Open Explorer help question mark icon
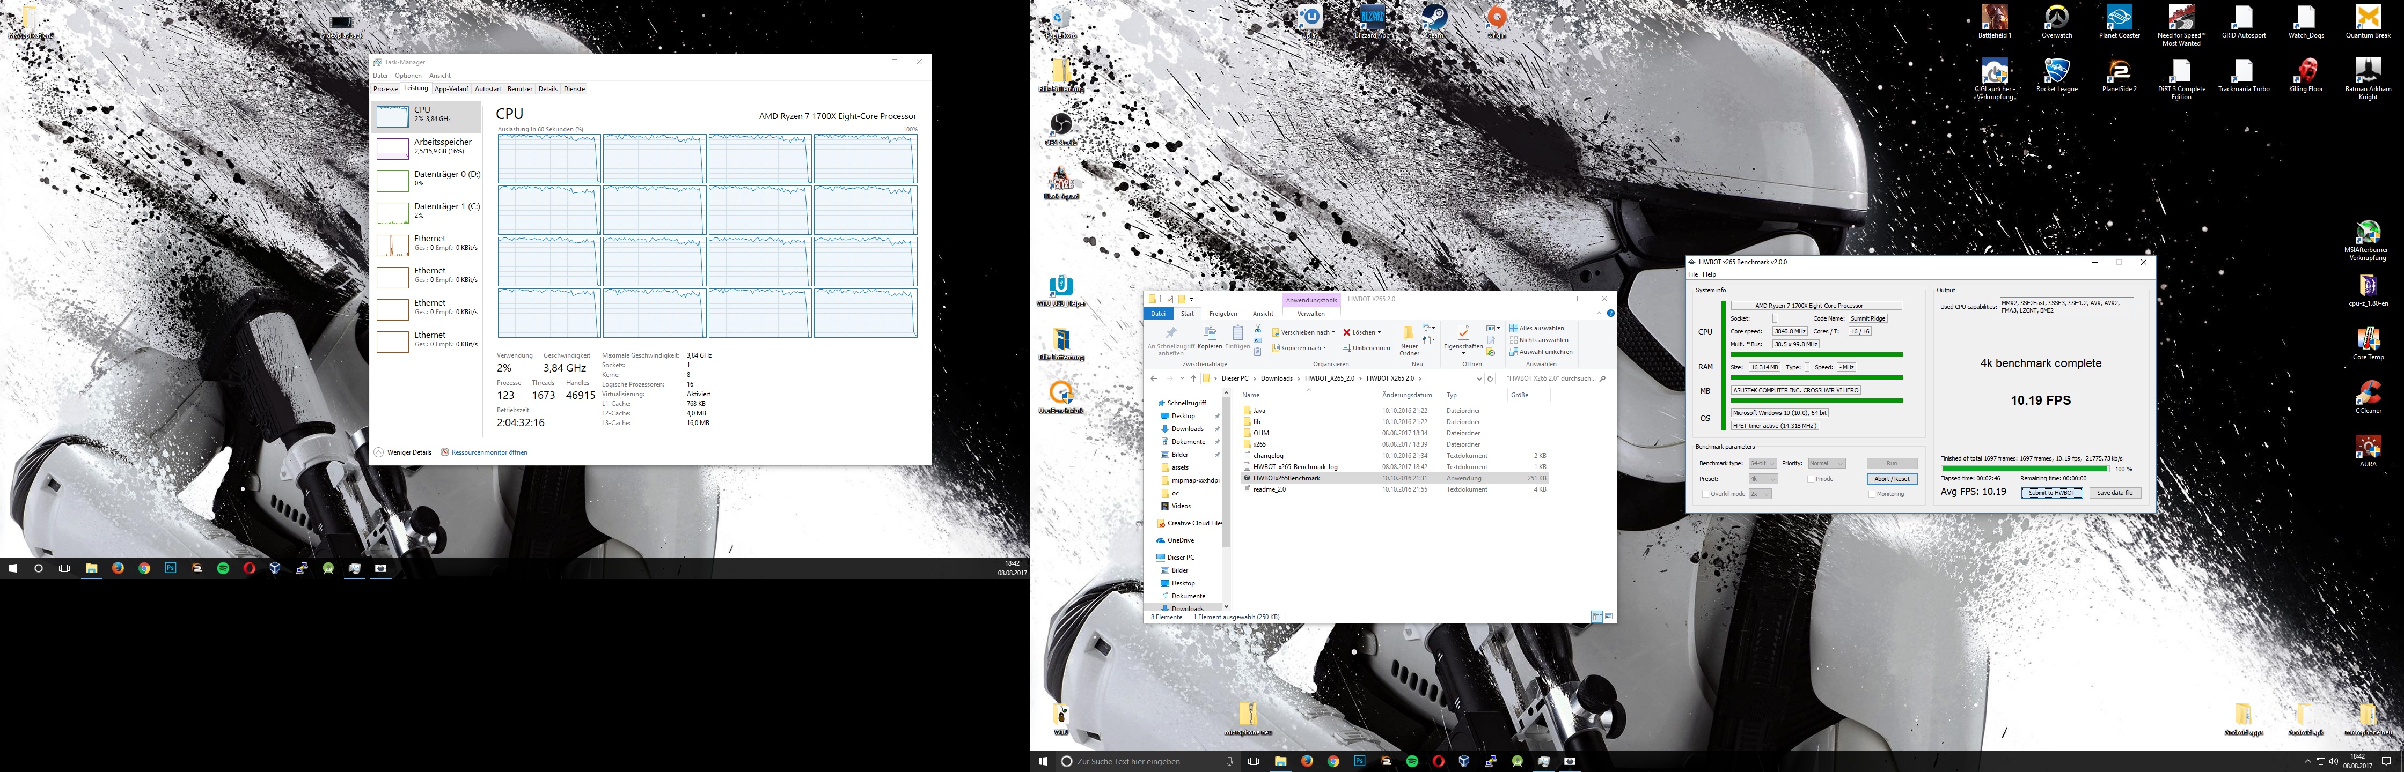 [x=1610, y=313]
